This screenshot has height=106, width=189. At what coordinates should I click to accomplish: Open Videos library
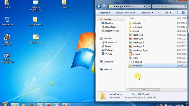(108, 54)
